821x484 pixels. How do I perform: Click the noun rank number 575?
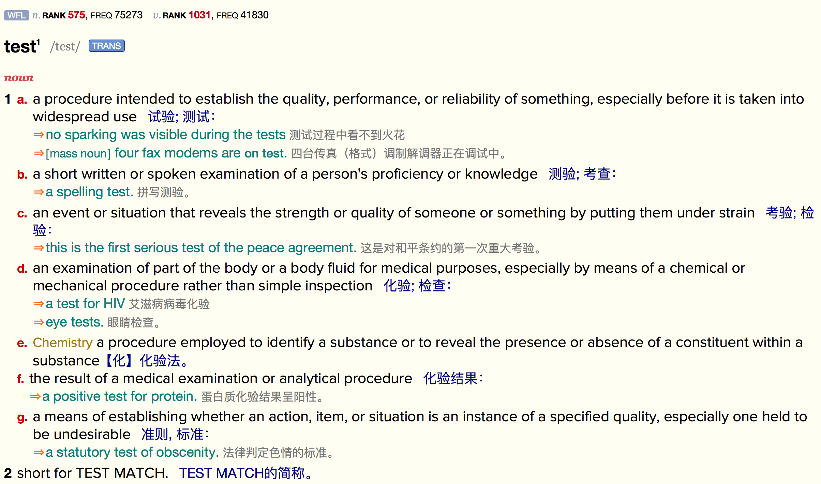click(76, 15)
